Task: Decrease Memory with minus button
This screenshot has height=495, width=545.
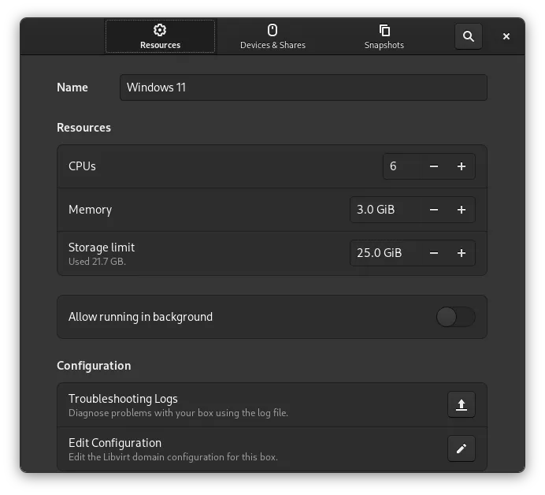Action: pyautogui.click(x=434, y=210)
